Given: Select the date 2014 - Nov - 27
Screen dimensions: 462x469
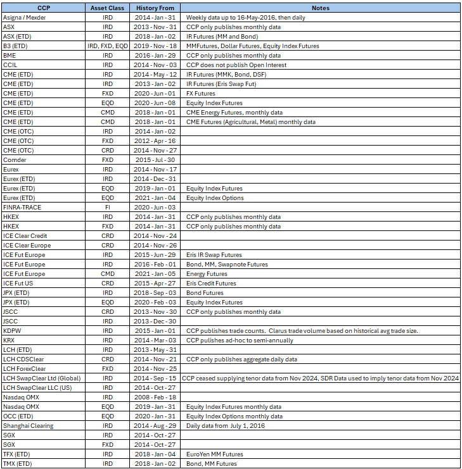Looking at the screenshot, I should (x=155, y=151).
